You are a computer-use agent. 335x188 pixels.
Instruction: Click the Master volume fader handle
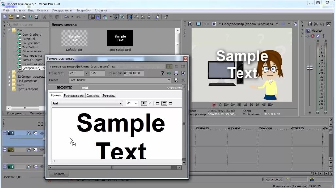coord(309,67)
